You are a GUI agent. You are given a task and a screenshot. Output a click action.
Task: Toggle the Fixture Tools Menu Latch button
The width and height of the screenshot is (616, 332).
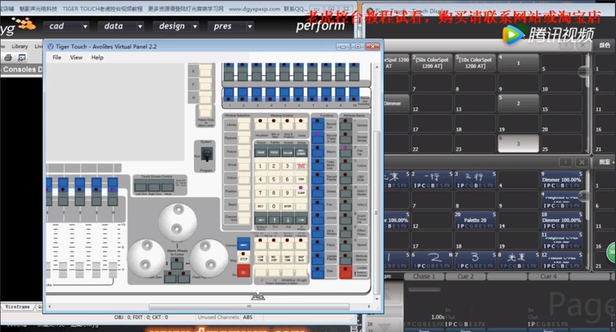(206, 111)
